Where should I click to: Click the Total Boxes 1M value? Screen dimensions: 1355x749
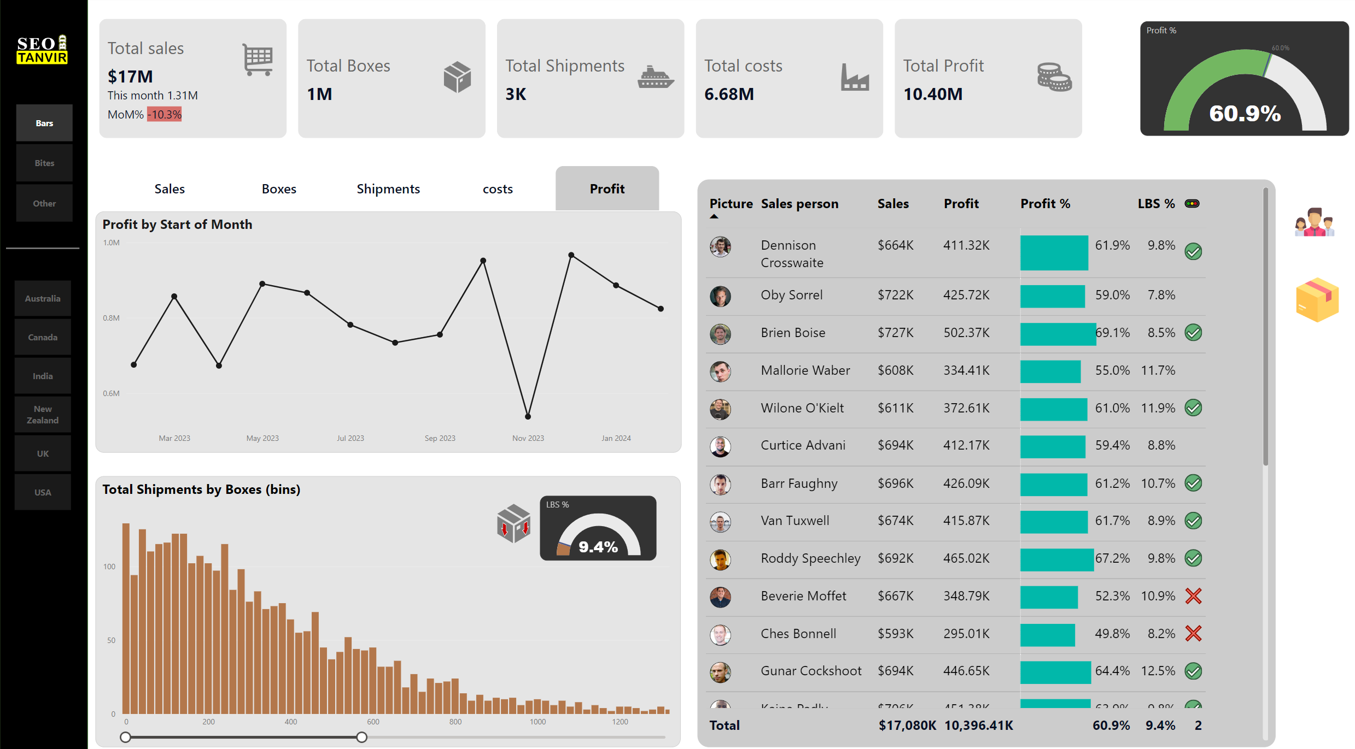pos(319,95)
